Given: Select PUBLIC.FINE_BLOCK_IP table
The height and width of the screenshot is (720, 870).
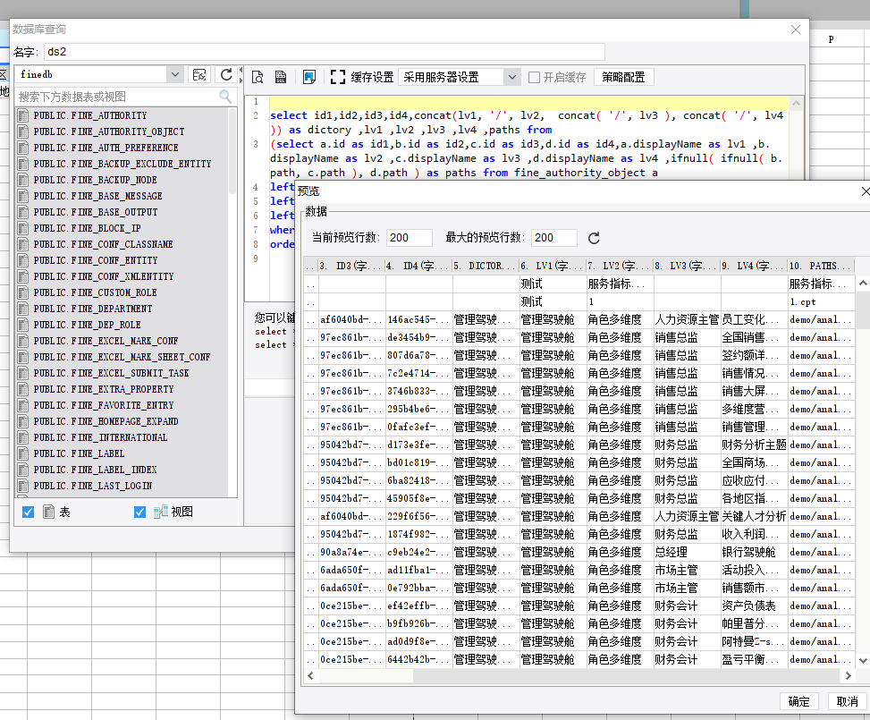Looking at the screenshot, I should [x=87, y=228].
